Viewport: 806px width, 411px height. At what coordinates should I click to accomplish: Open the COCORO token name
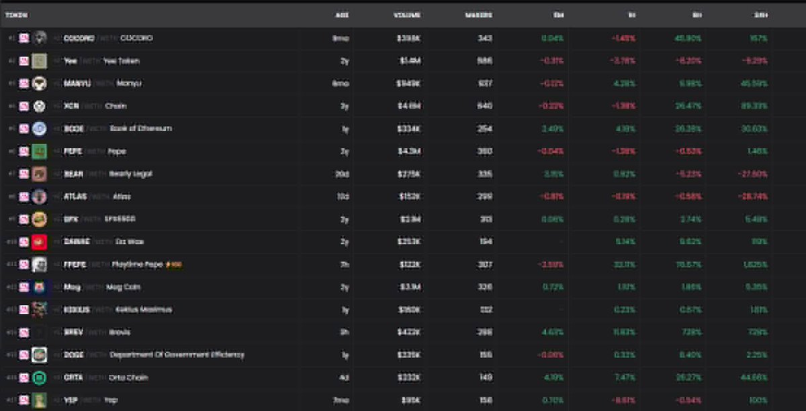tap(135, 38)
